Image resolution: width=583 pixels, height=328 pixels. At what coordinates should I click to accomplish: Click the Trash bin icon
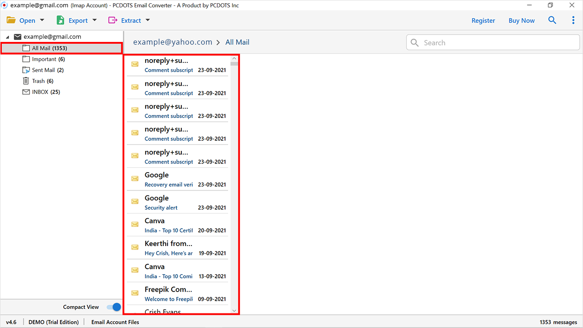26,81
